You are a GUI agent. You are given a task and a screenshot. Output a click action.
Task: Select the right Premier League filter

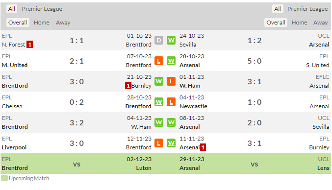(307, 9)
